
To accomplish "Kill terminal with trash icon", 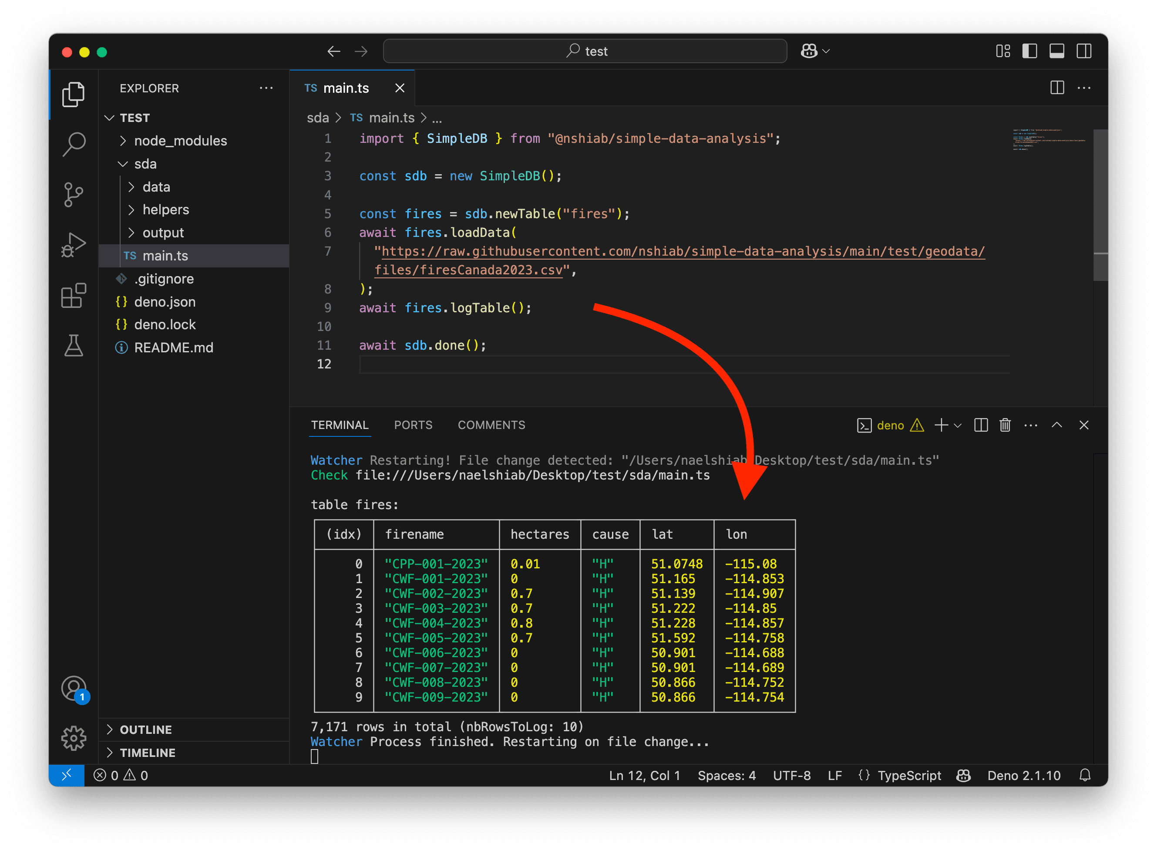I will click(1005, 425).
